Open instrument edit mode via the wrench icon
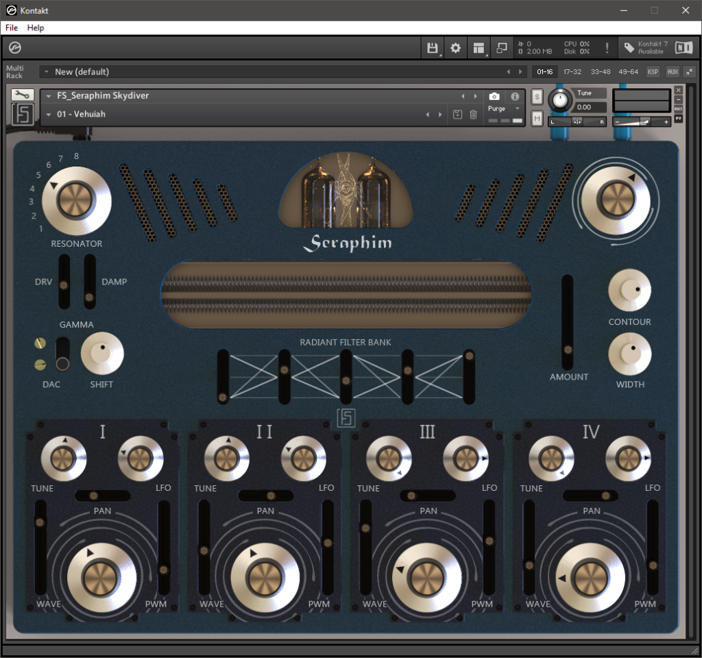702x658 pixels. [x=22, y=95]
